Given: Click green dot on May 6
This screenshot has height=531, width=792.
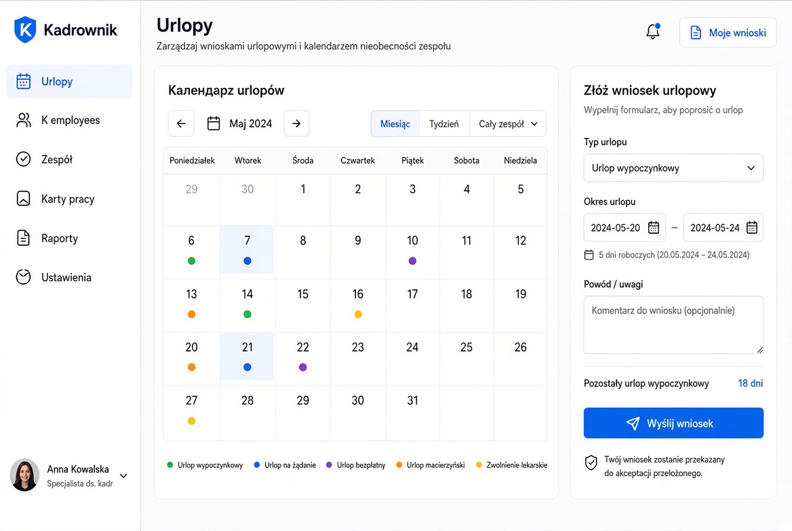Looking at the screenshot, I should [191, 261].
